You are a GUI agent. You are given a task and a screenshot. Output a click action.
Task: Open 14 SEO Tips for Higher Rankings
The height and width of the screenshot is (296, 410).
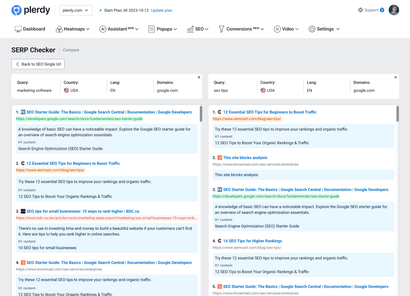point(252,241)
